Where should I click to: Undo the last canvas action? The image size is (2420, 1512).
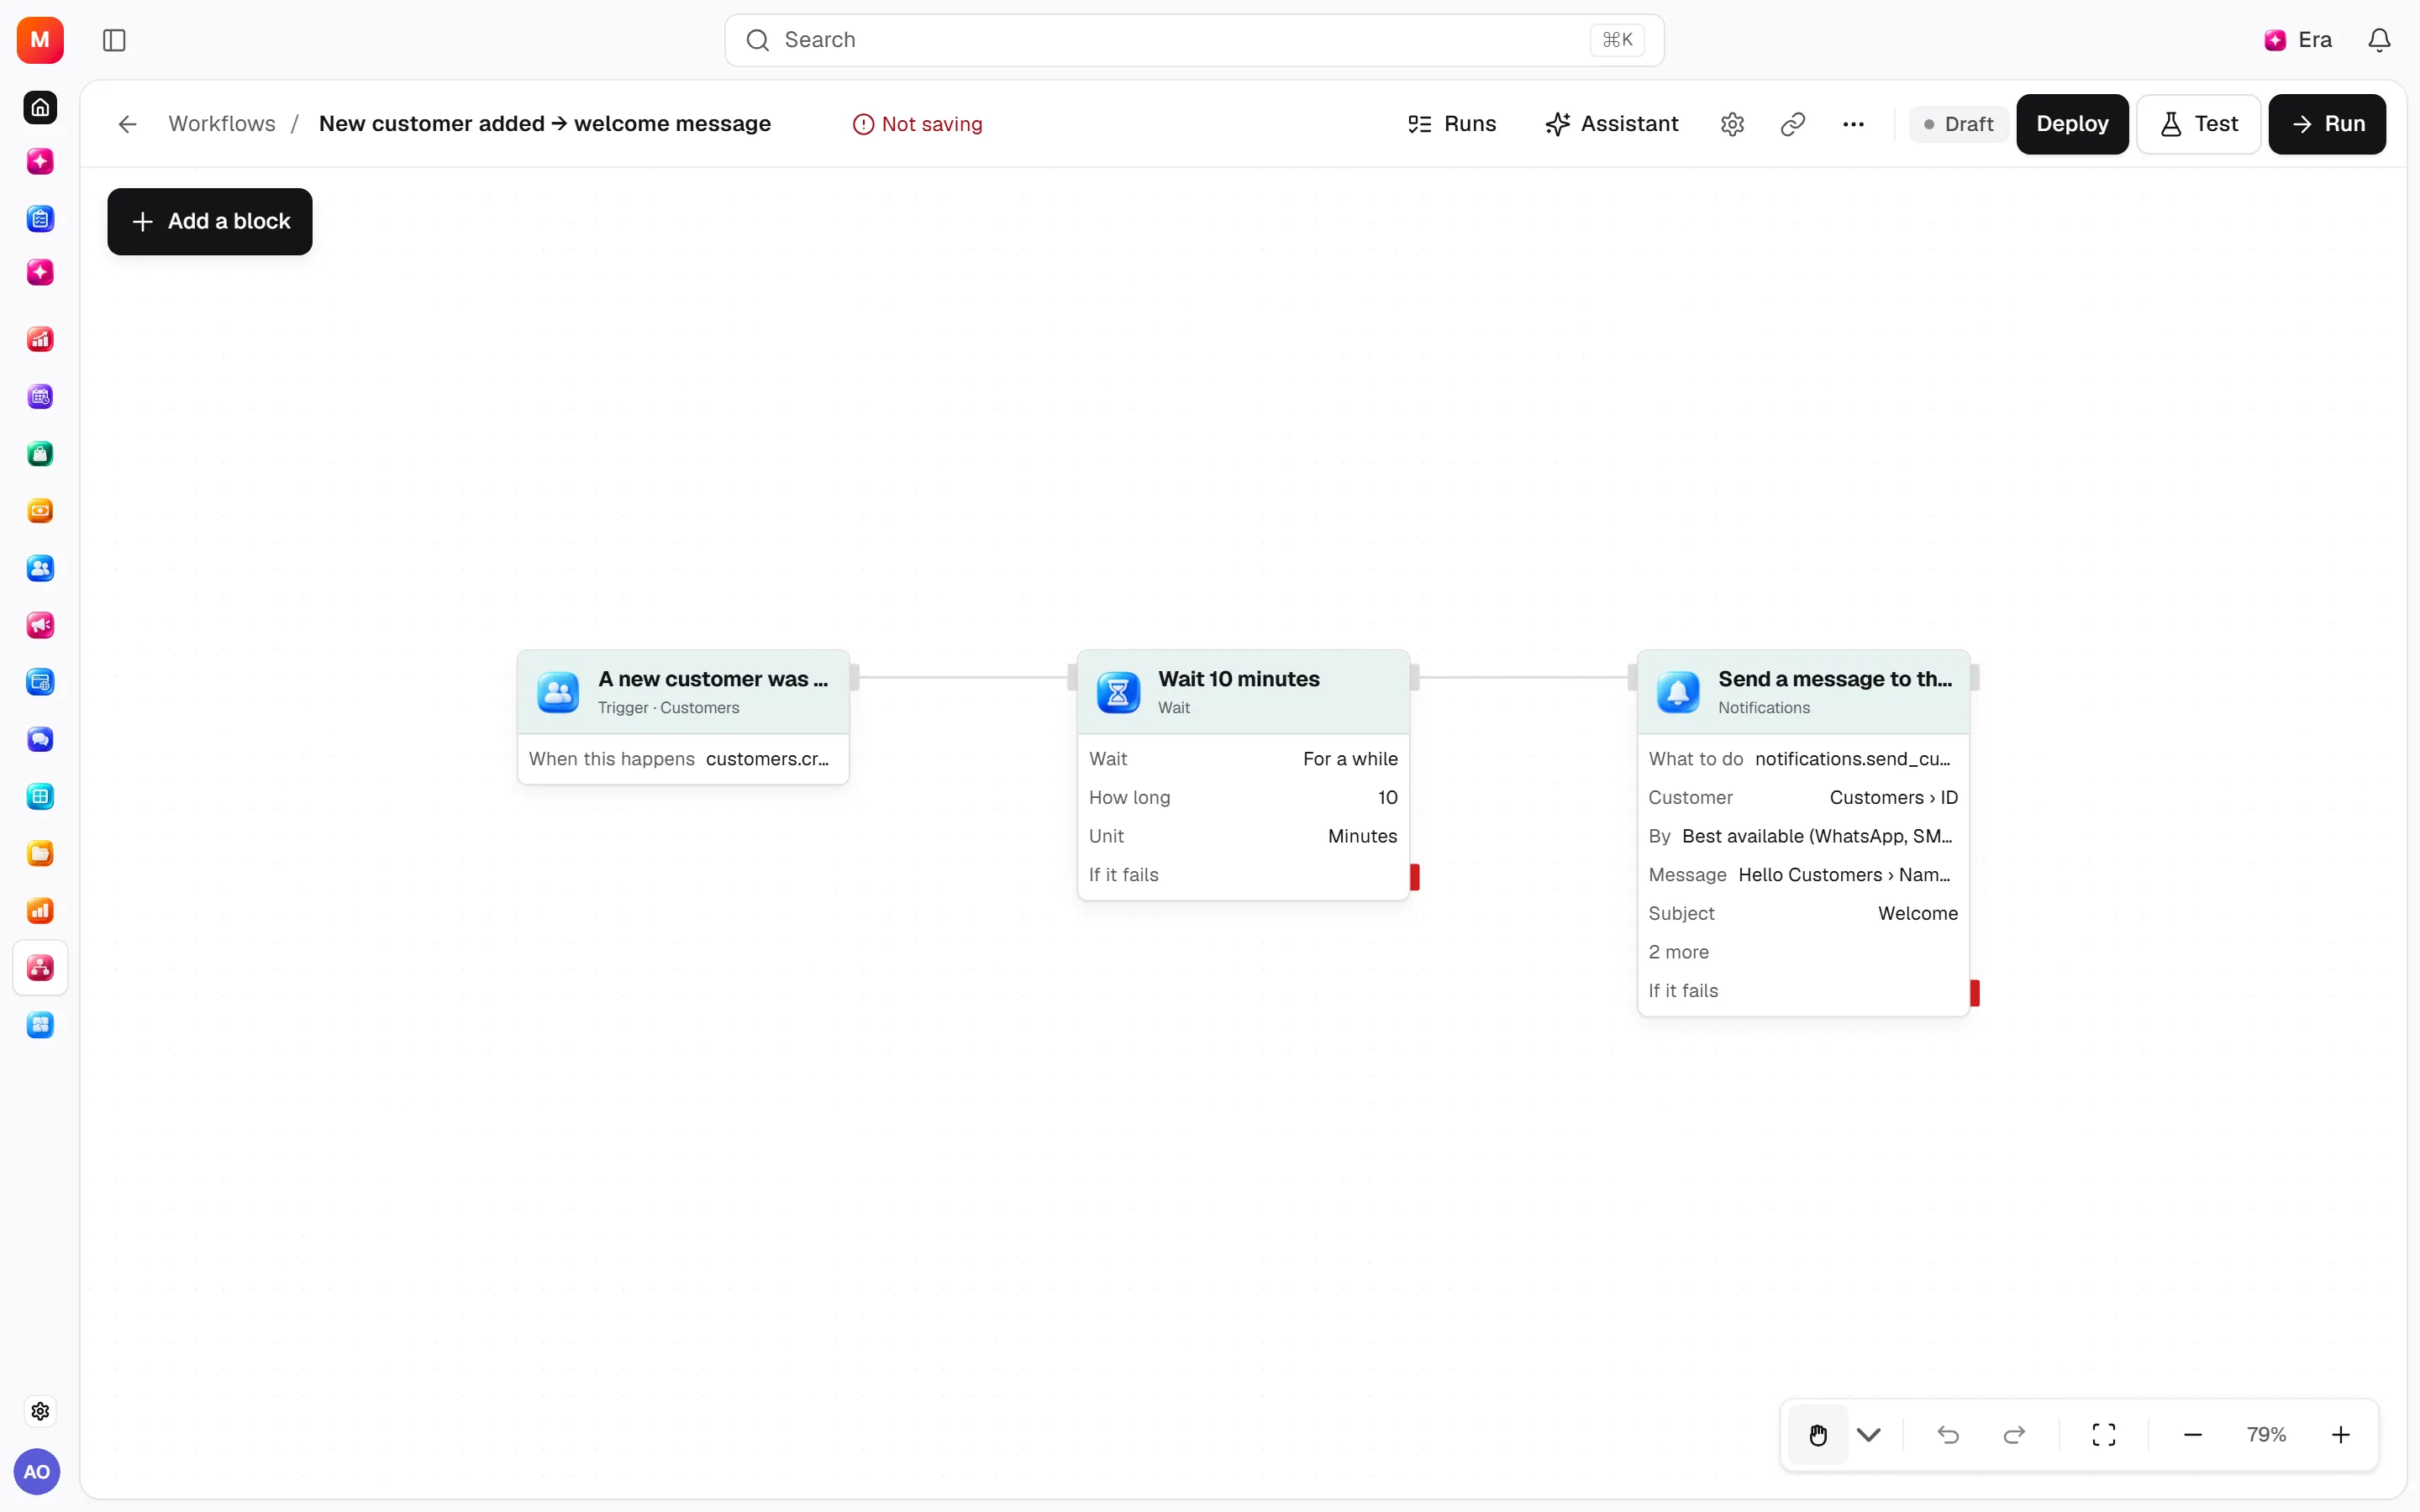(1947, 1435)
